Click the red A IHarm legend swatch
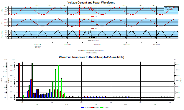The image size is (184, 110). pyautogui.click(x=92, y=107)
